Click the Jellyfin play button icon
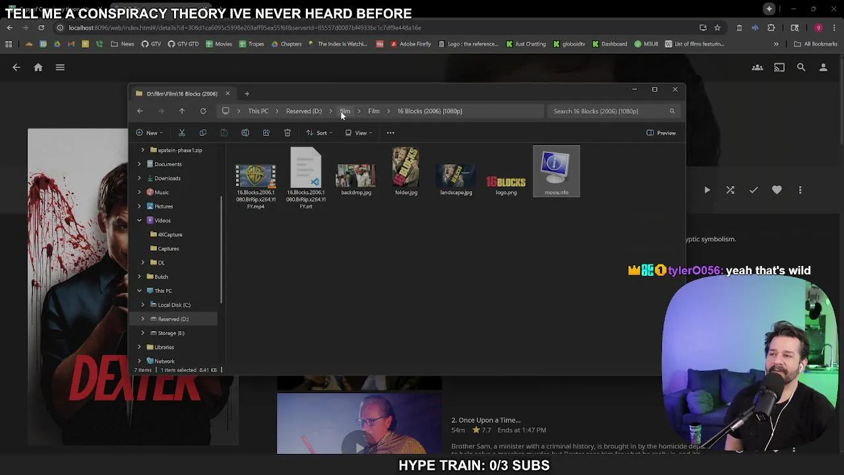 pyautogui.click(x=707, y=190)
